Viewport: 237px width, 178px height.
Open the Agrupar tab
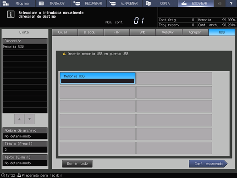(195, 32)
